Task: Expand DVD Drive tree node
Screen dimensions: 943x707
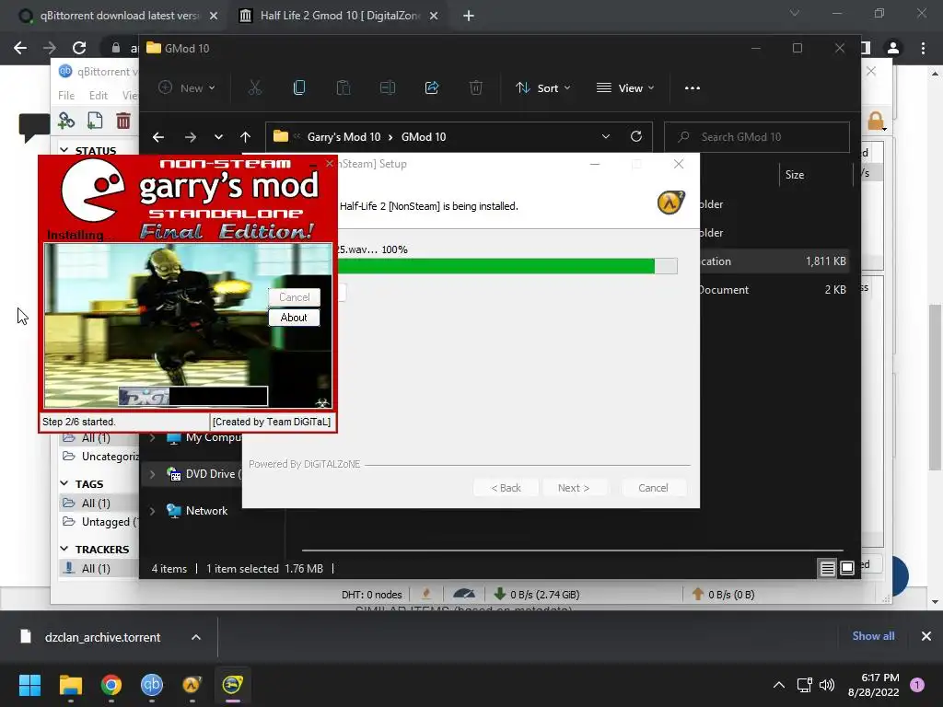Action: click(152, 474)
